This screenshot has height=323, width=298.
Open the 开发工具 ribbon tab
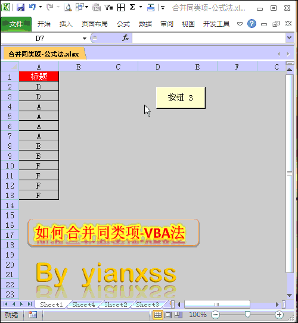(x=216, y=24)
